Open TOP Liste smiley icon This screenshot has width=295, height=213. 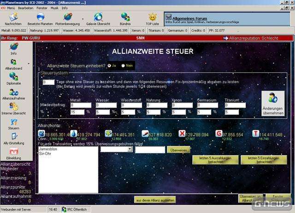click(x=153, y=17)
